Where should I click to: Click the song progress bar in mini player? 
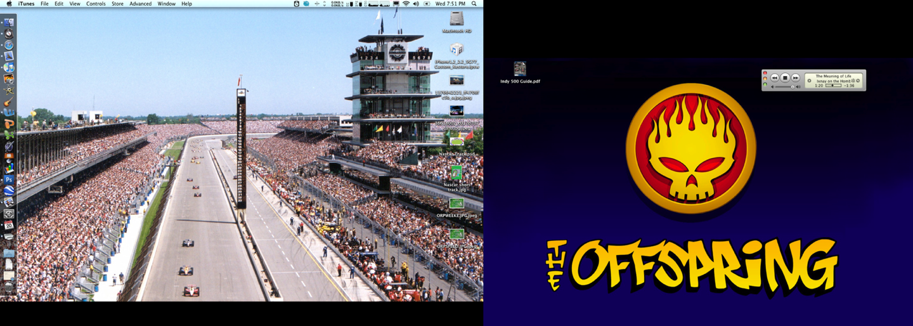click(833, 85)
